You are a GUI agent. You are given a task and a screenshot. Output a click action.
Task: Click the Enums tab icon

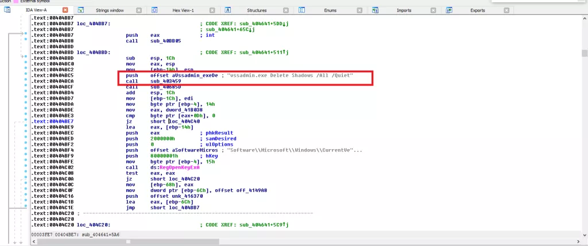click(x=301, y=10)
